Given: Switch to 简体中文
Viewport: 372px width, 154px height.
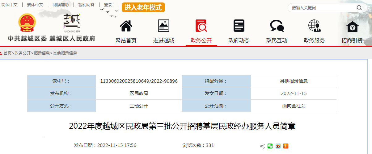Looking at the screenshot, I should pos(10,5).
